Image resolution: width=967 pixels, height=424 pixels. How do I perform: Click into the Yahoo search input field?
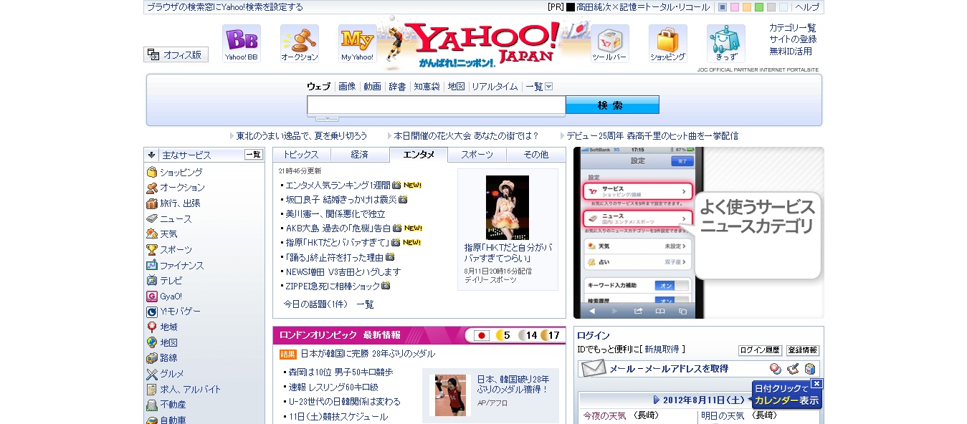[x=437, y=105]
